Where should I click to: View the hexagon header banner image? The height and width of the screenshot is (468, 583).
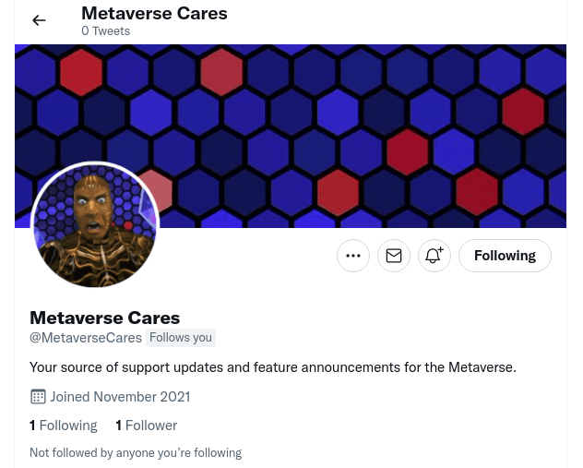tap(291, 136)
